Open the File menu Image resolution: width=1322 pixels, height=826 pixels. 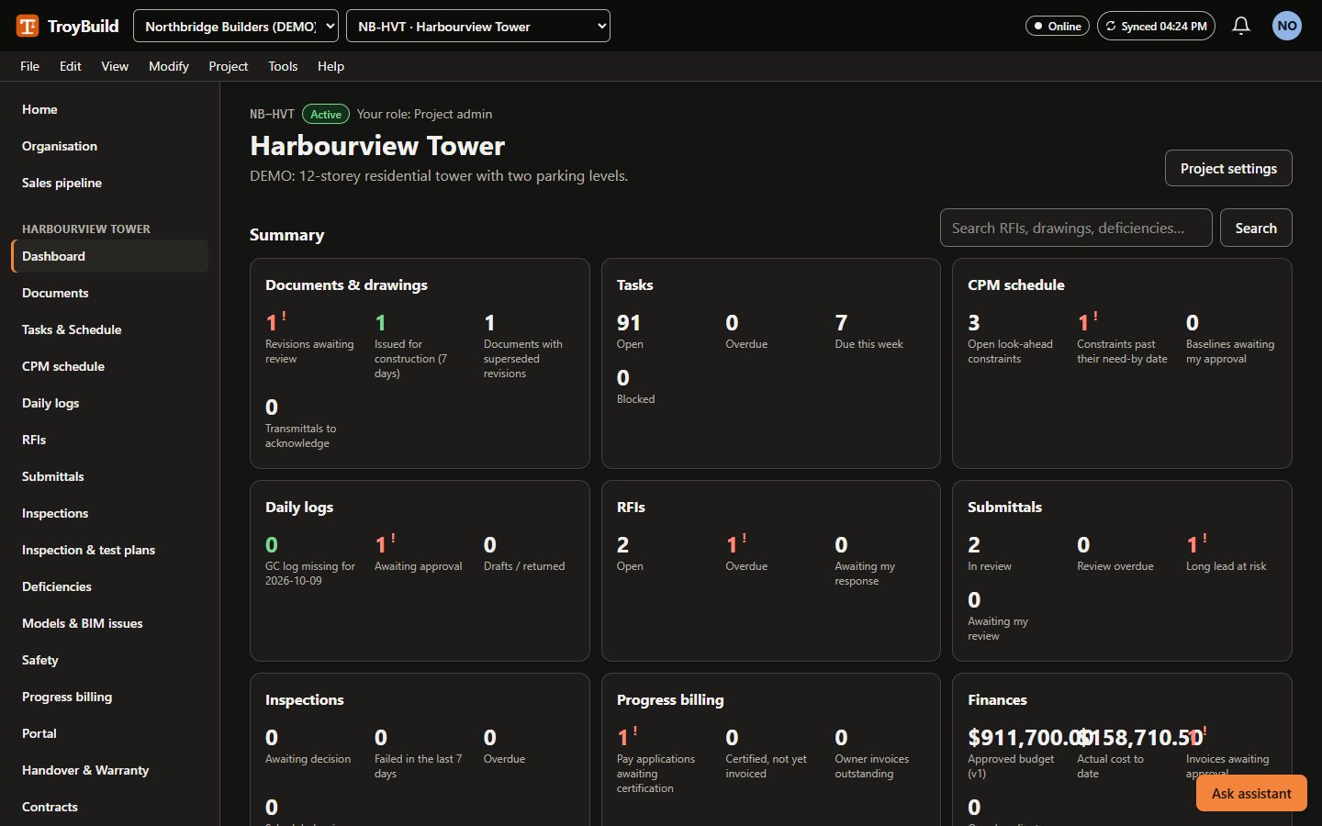30,66
